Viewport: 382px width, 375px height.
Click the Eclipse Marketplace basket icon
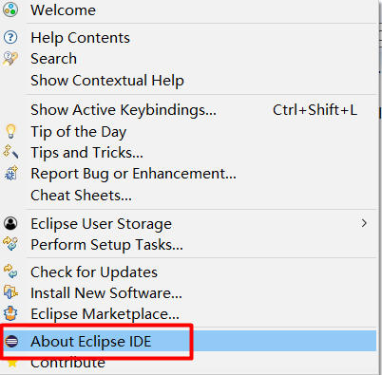click(10, 313)
